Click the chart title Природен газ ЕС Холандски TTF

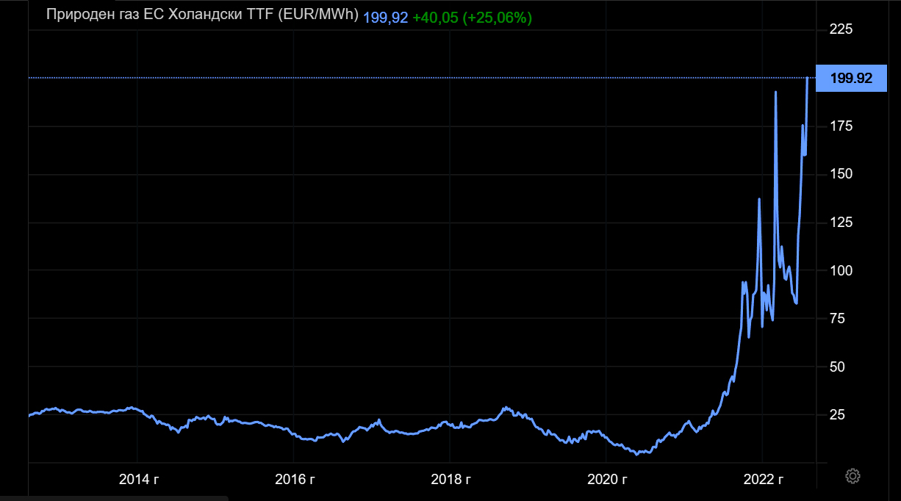(202, 16)
